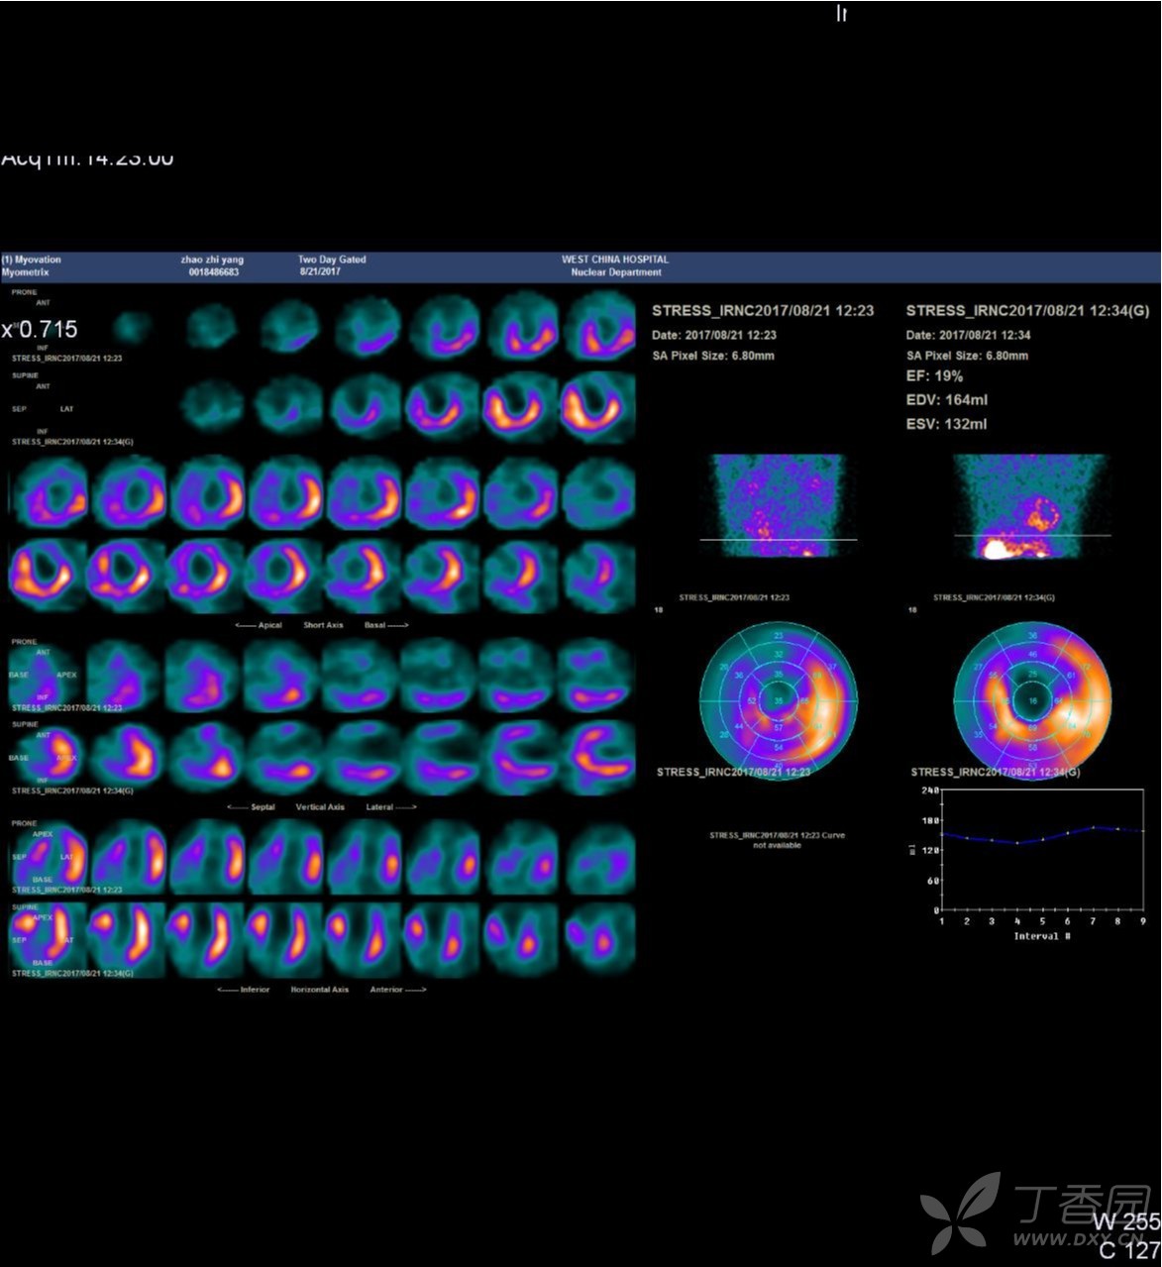
Task: Click the 'Interval #' axis label
Action: pos(1042,936)
